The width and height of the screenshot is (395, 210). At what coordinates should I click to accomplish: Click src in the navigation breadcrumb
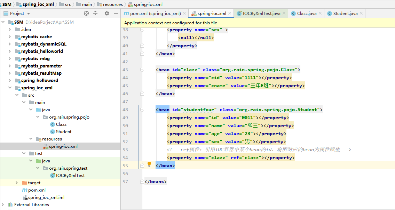pos(68,4)
